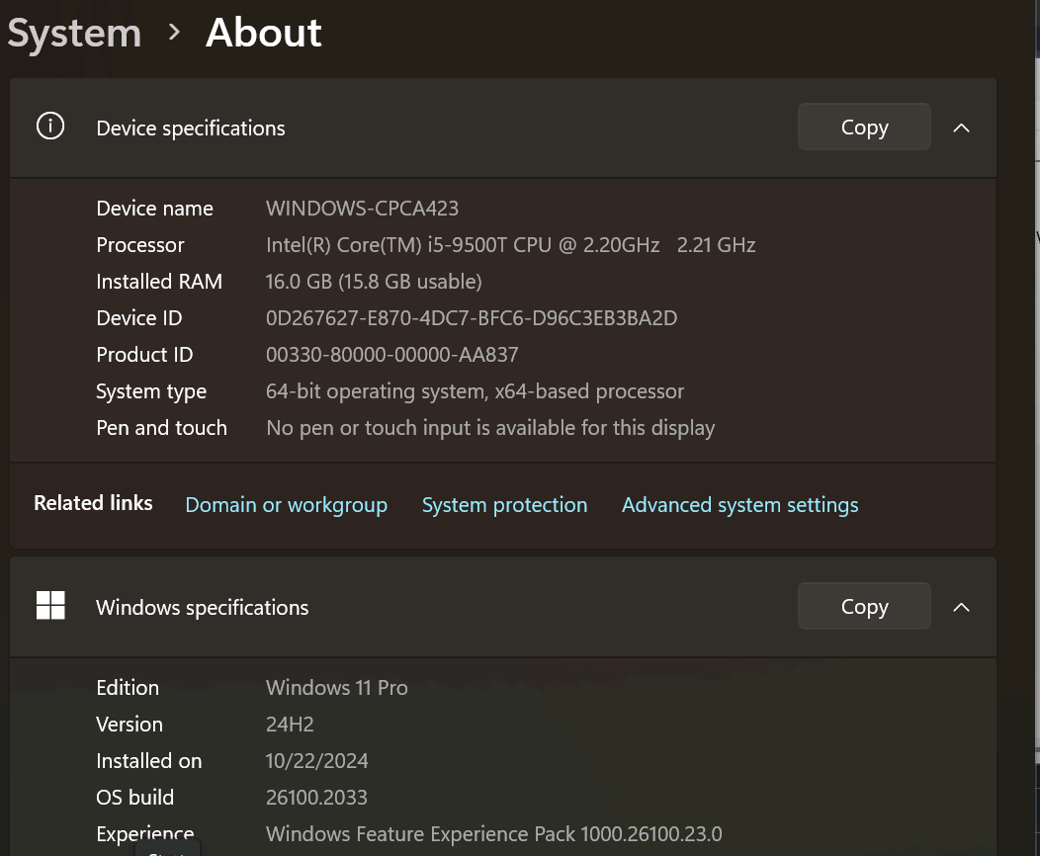Click the Product ID label
The image size is (1040, 856).
tap(144, 355)
